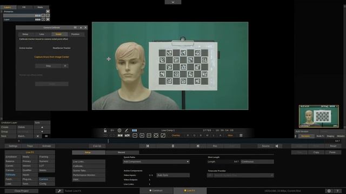This screenshot has width=346, height=194.
Task: Click the Close Project button
Action: coord(22,191)
